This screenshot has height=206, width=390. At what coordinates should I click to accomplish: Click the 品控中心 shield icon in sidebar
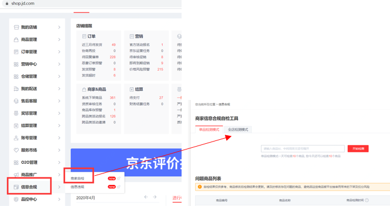16,199
